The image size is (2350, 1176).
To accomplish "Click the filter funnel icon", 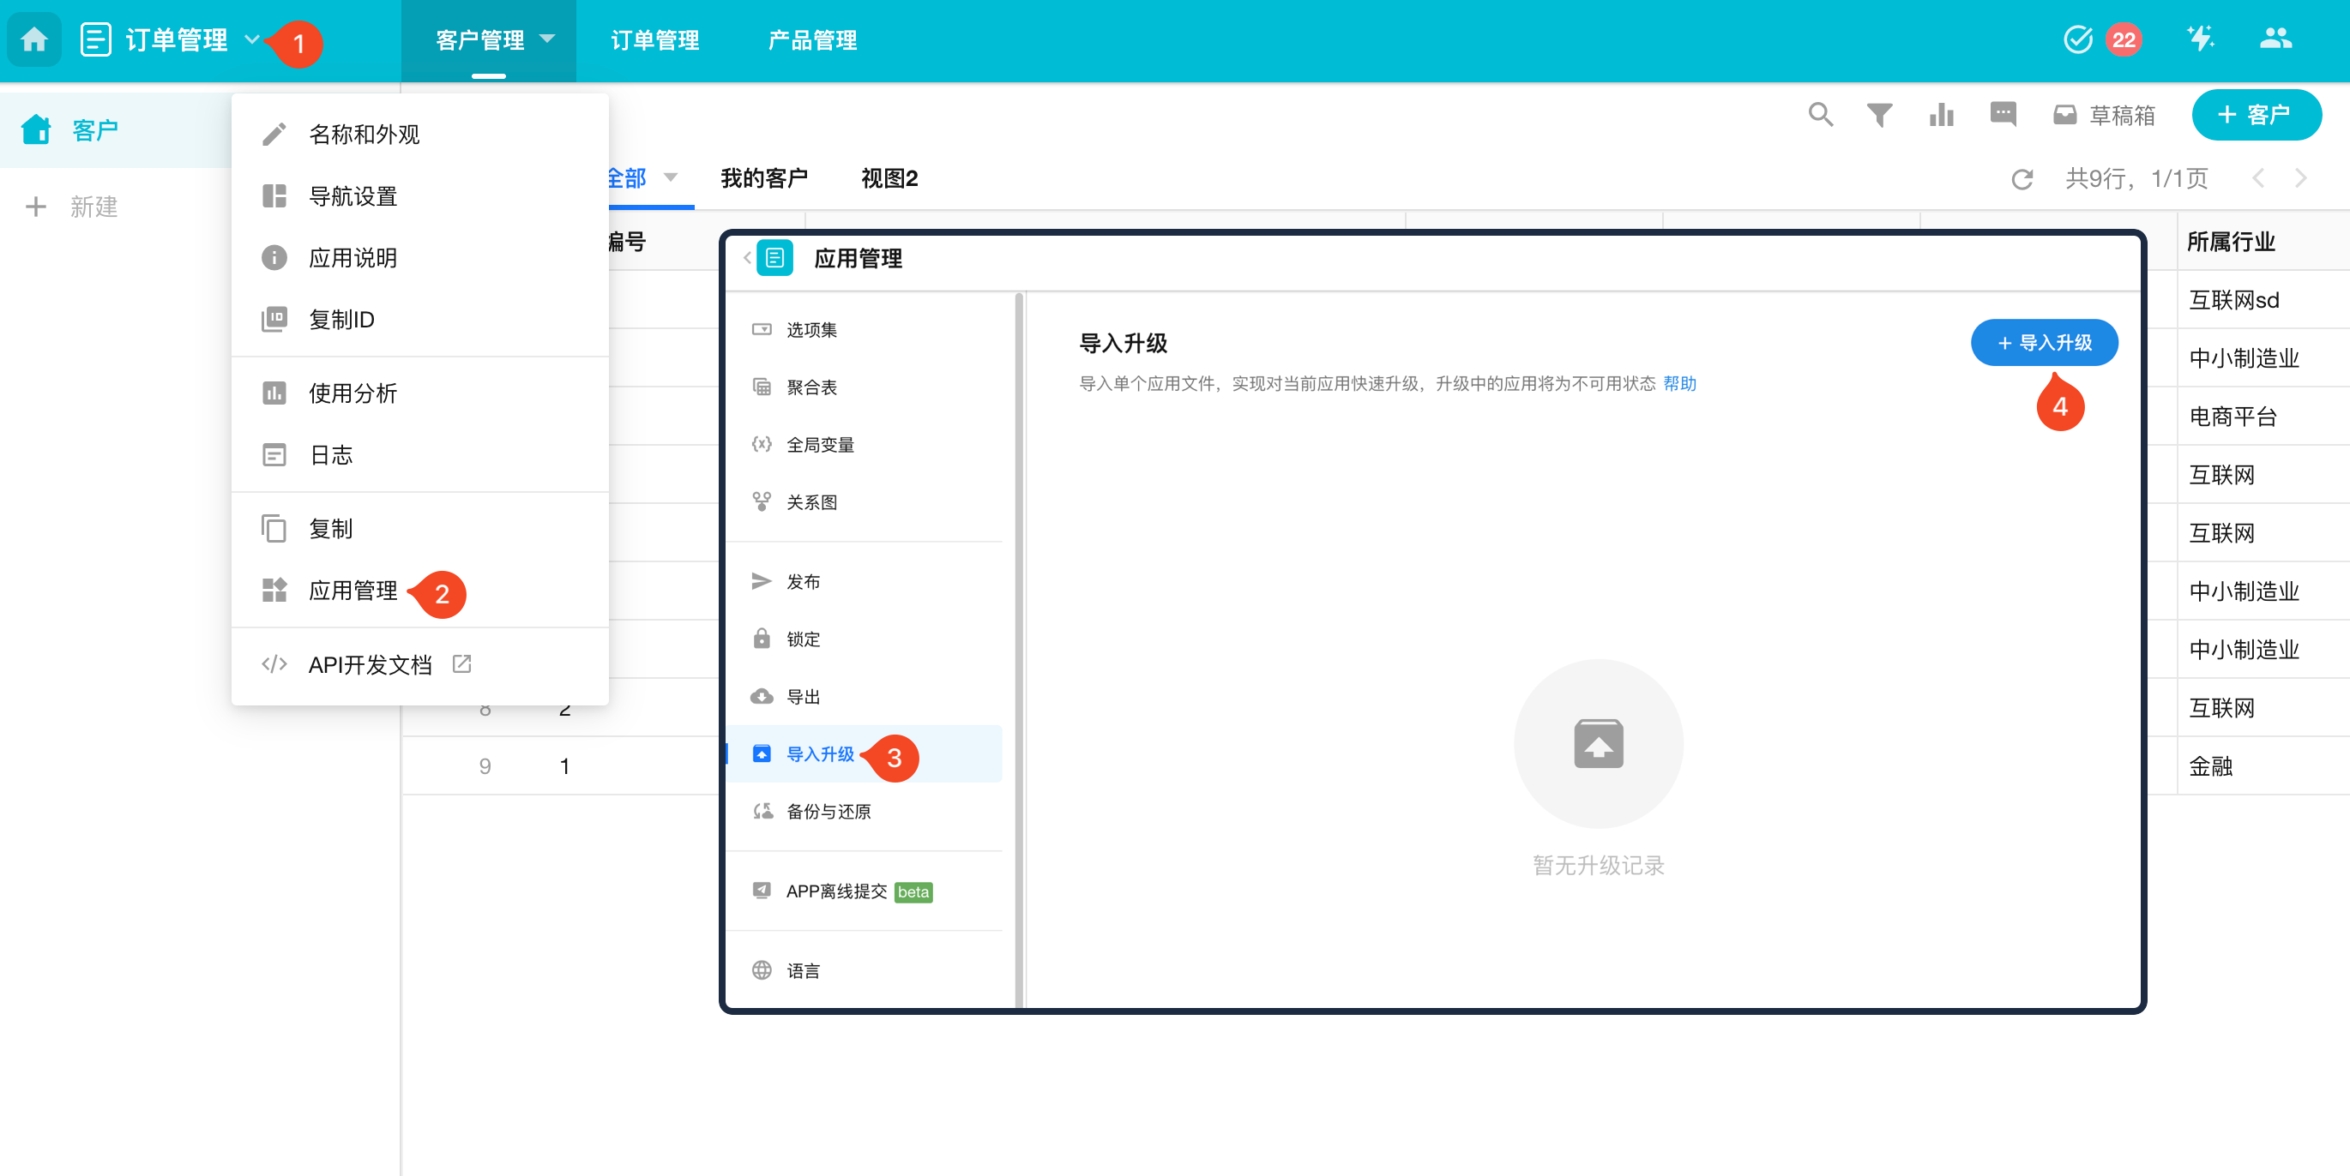I will tap(1879, 115).
